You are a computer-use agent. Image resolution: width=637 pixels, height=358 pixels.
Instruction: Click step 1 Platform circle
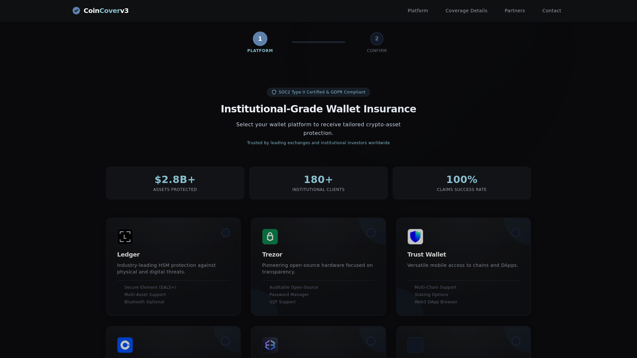tap(260, 39)
